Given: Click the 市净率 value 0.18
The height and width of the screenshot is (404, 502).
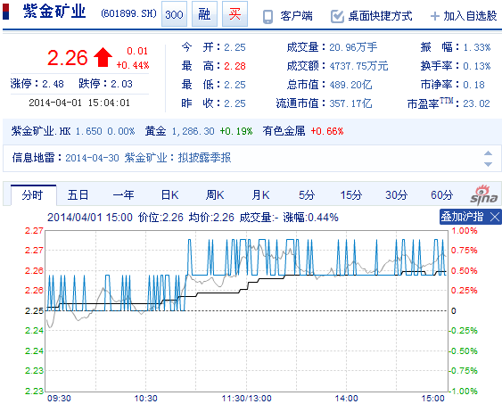Looking at the screenshot, I should click(473, 85).
